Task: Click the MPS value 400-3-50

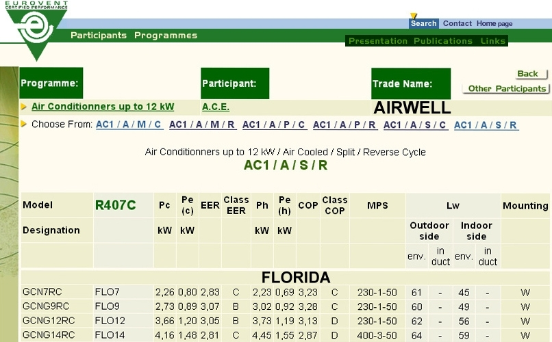Action: (377, 335)
